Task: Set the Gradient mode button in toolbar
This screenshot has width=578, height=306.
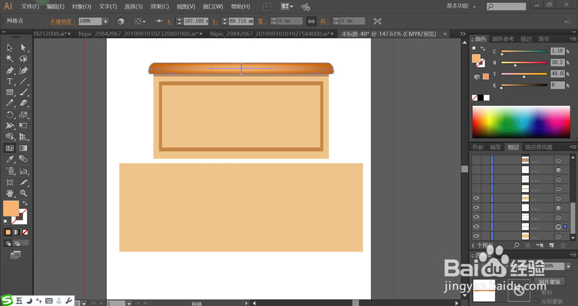Action: pos(17,232)
